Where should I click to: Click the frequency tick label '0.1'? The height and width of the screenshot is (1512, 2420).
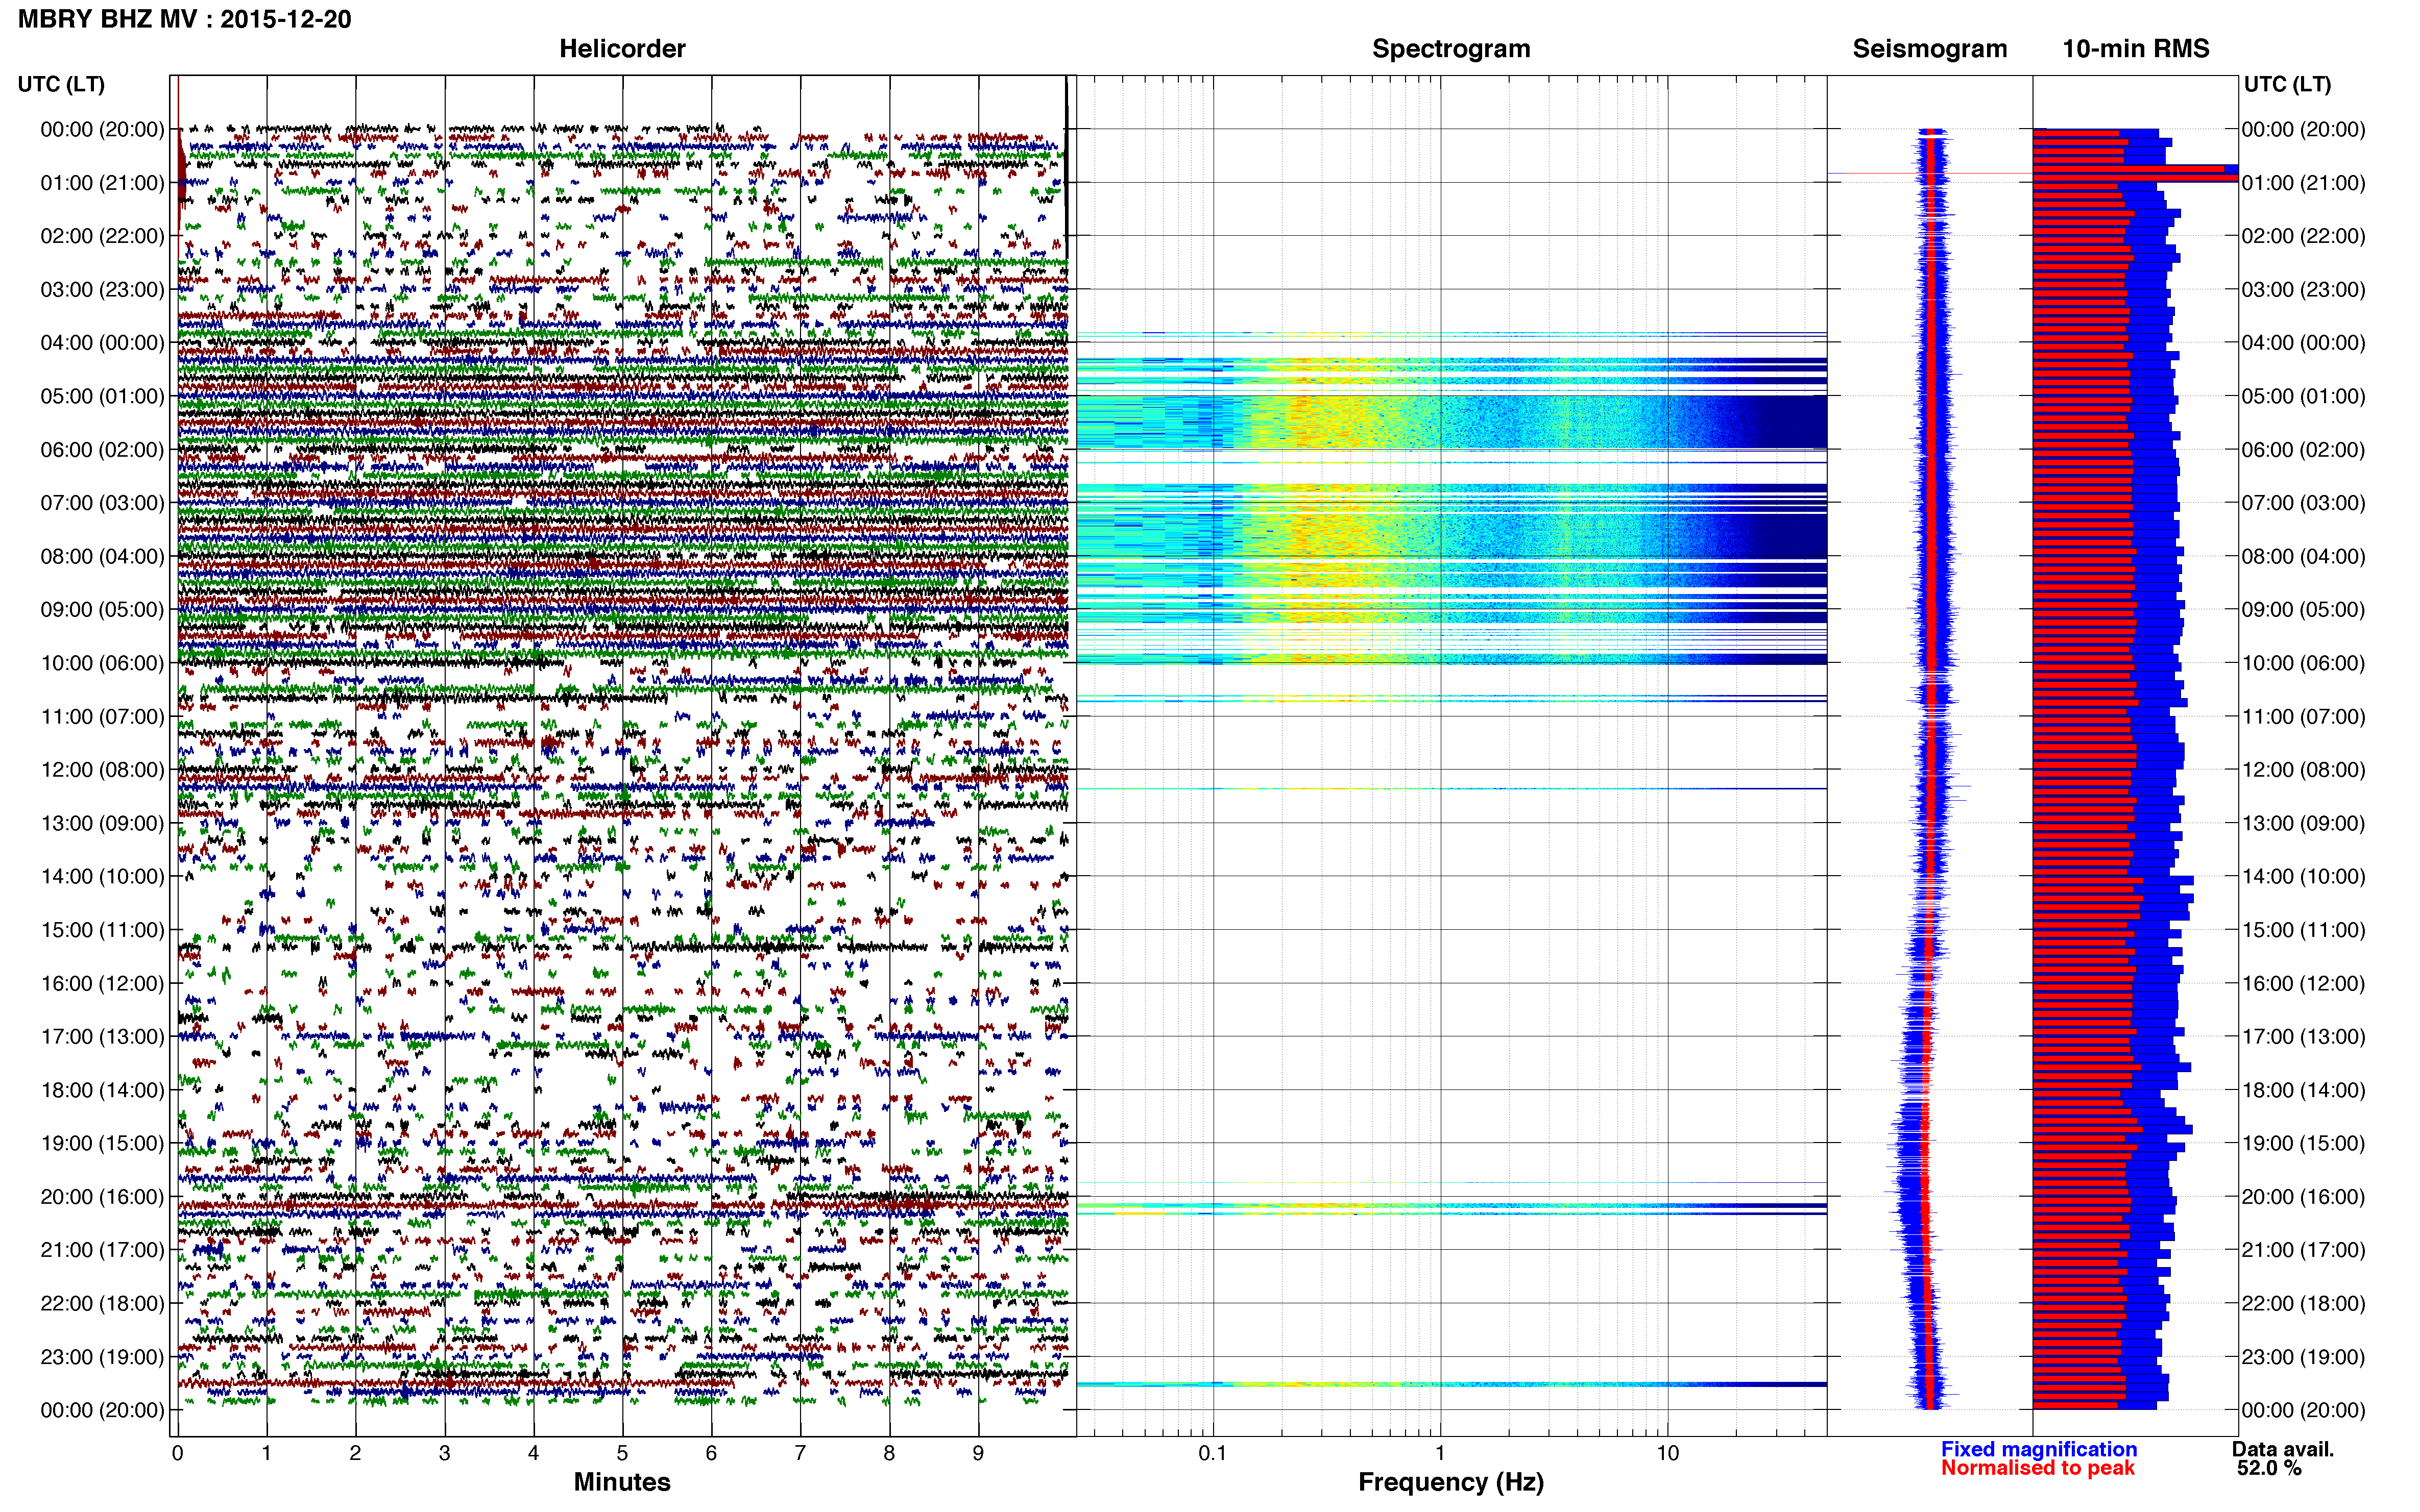pos(1213,1453)
